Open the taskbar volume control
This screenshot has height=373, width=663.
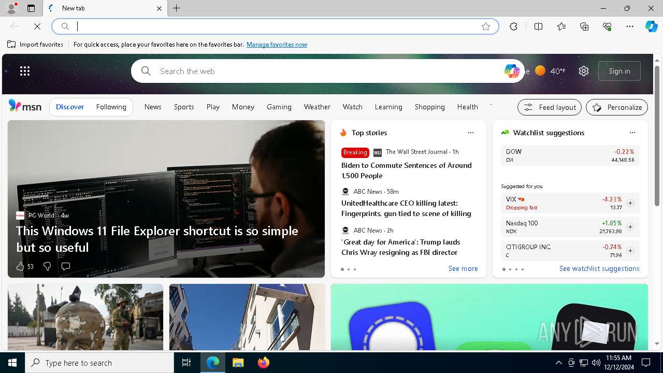tap(596, 363)
